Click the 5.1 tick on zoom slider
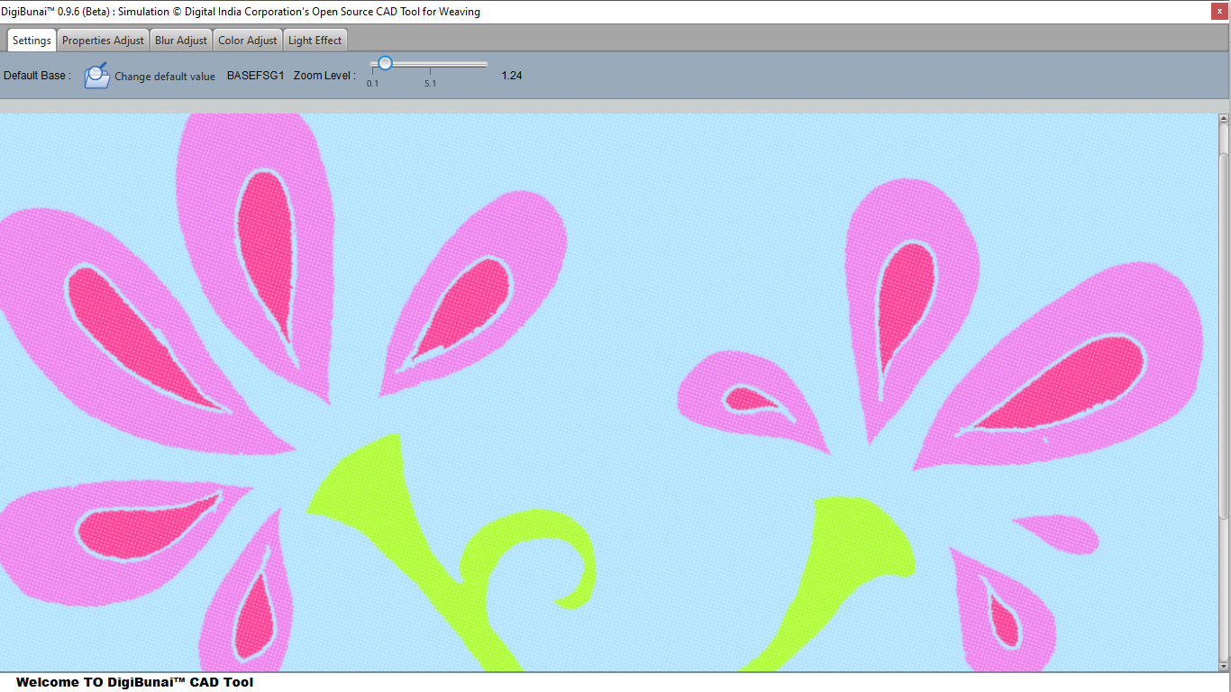 click(x=430, y=70)
